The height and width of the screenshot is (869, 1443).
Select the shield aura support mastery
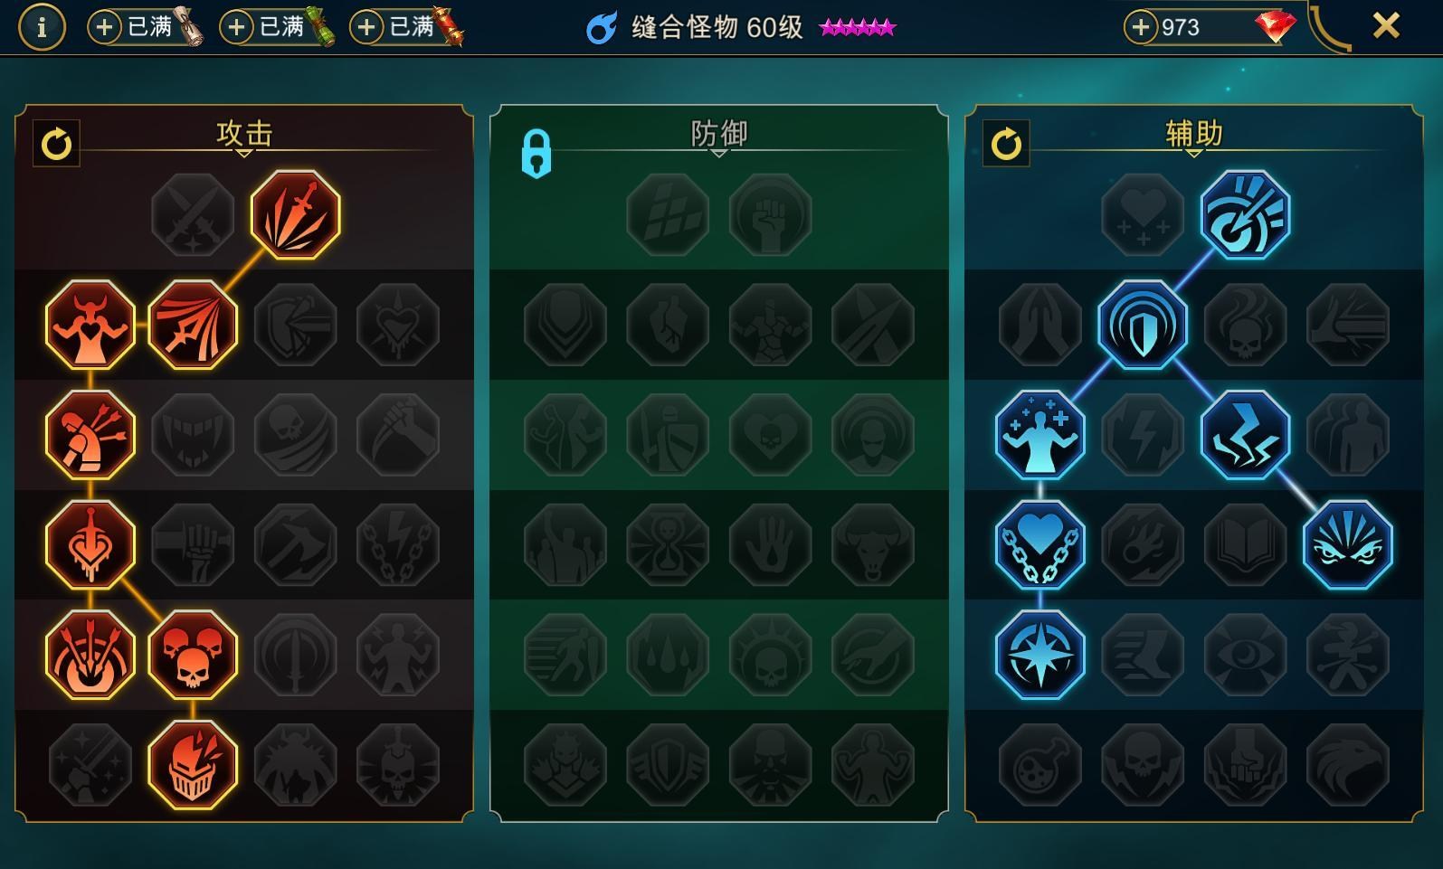click(1142, 325)
